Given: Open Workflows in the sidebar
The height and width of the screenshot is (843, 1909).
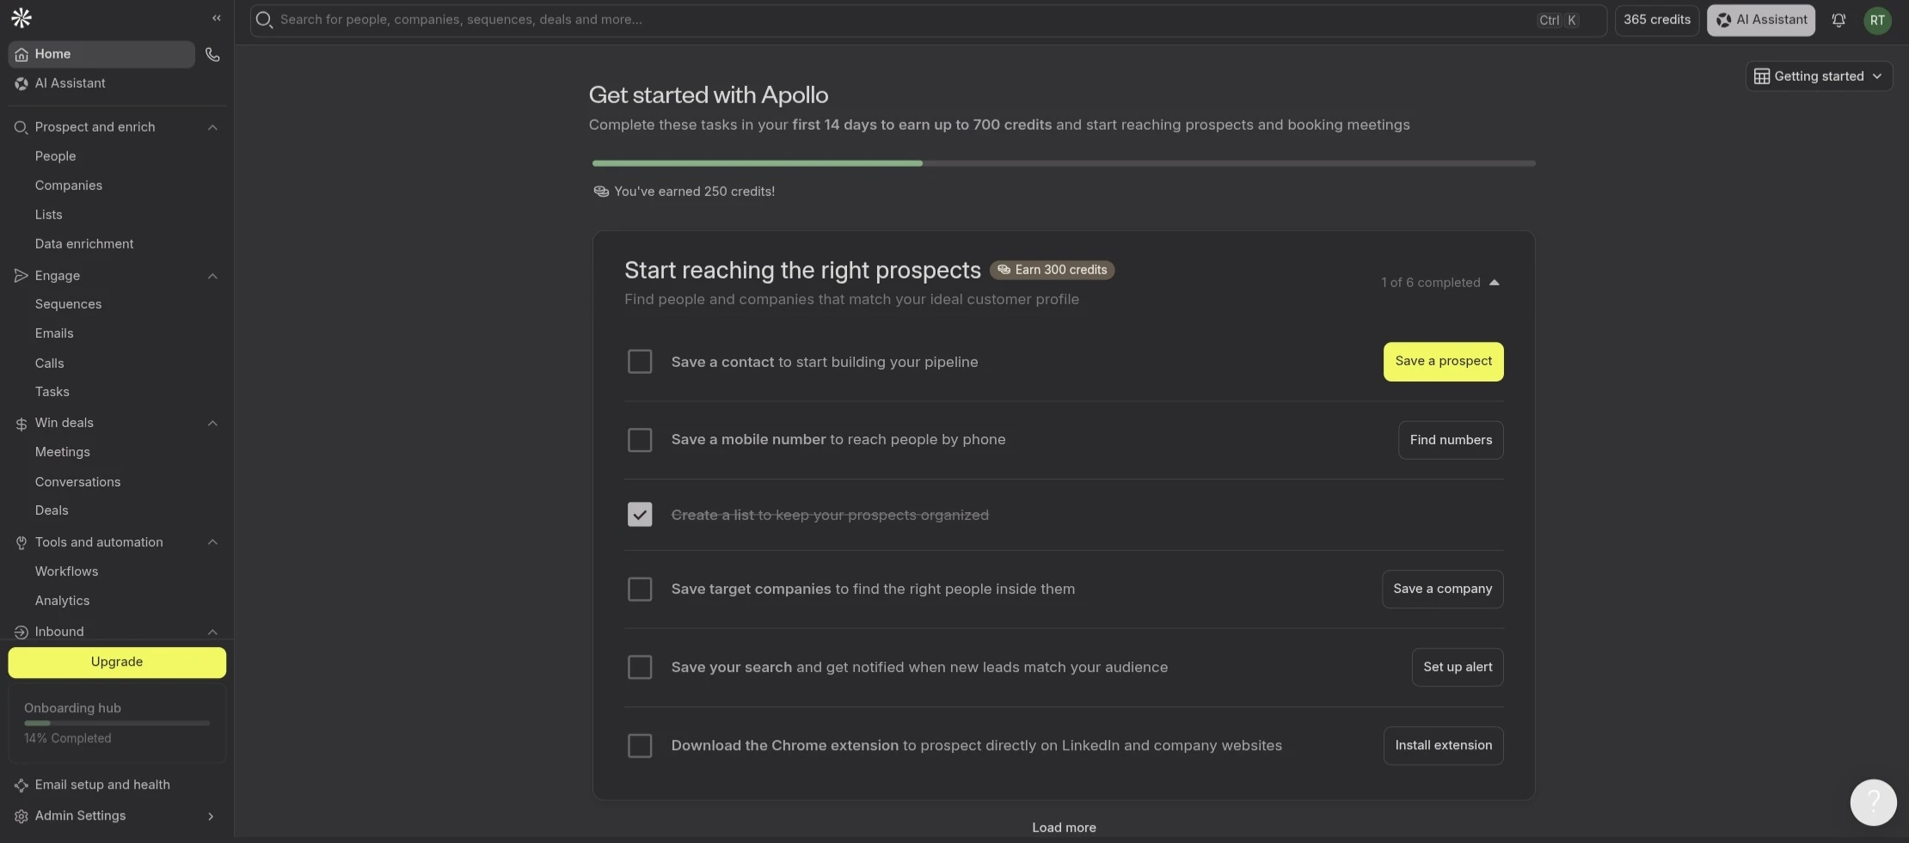Looking at the screenshot, I should [x=66, y=571].
